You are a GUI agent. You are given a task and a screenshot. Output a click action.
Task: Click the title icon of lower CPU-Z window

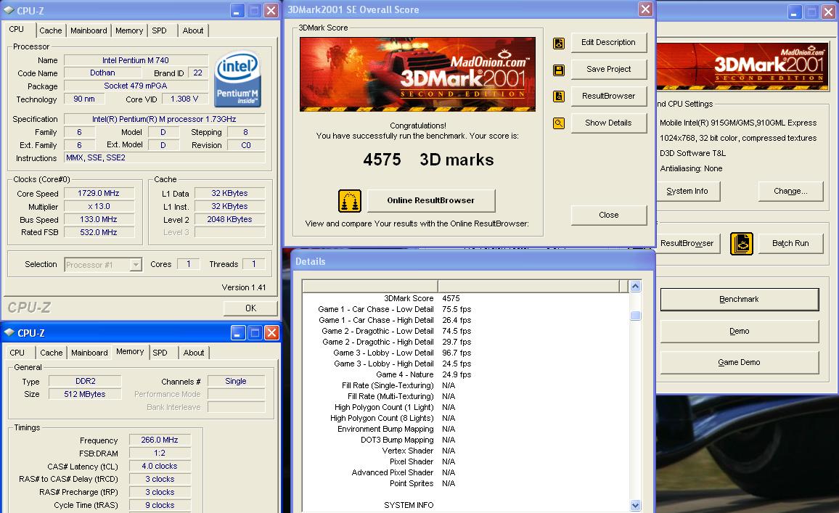coord(9,332)
